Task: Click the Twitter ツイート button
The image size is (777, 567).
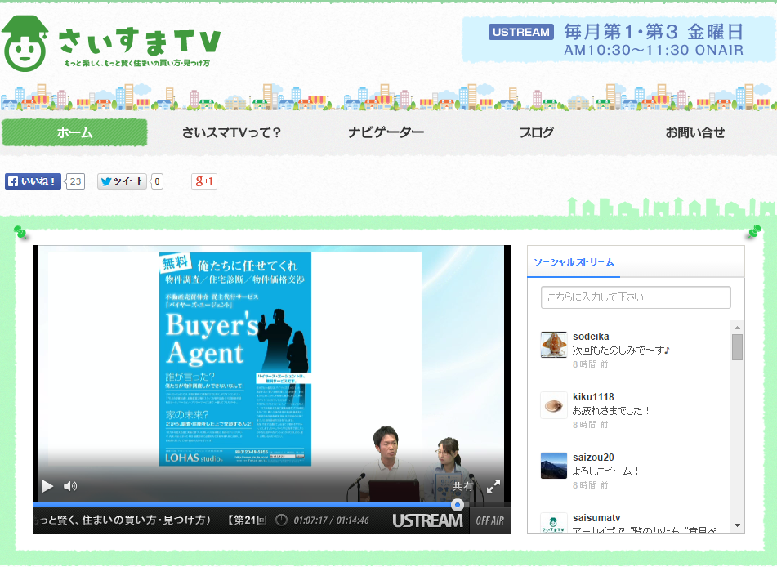Action: point(122,181)
